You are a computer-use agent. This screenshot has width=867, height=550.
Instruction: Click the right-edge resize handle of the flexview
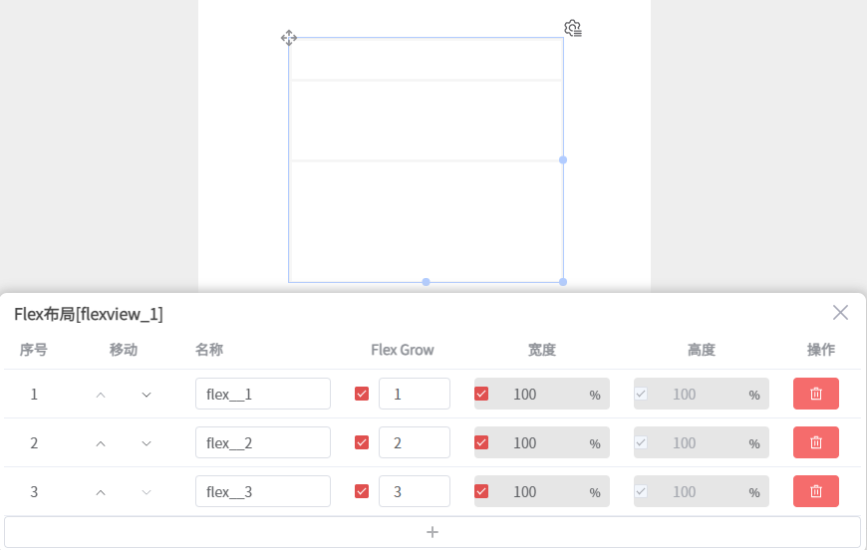click(563, 159)
